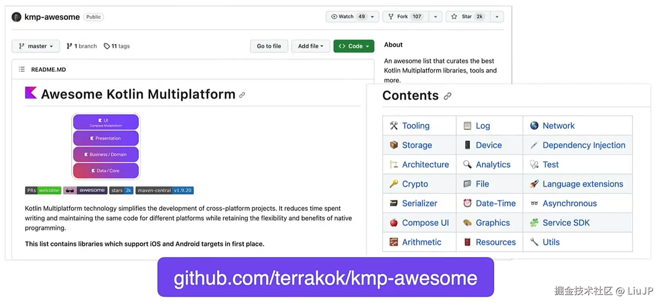Open the Compose UI section link
This screenshot has height=305, width=662.
tap(426, 223)
